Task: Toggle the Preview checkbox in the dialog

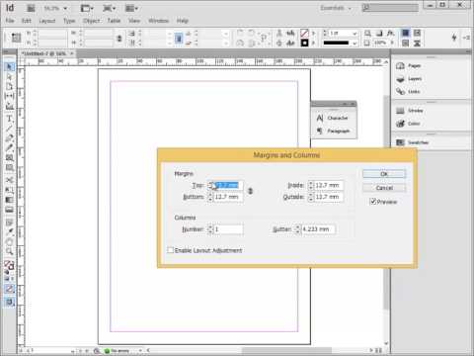Action: (373, 202)
